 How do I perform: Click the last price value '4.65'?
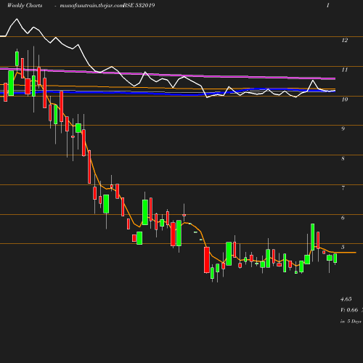[x=346, y=299]
